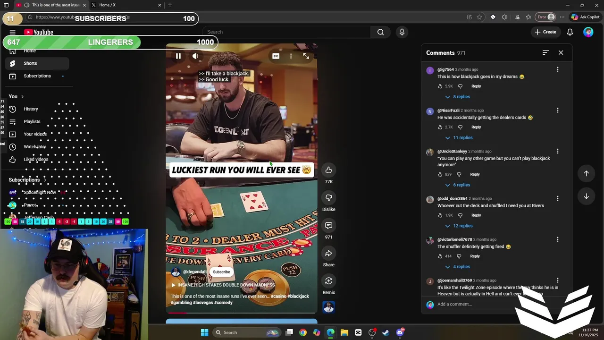
Task: Expand 12 replies under @odd_dom3864 comment
Action: (x=459, y=226)
